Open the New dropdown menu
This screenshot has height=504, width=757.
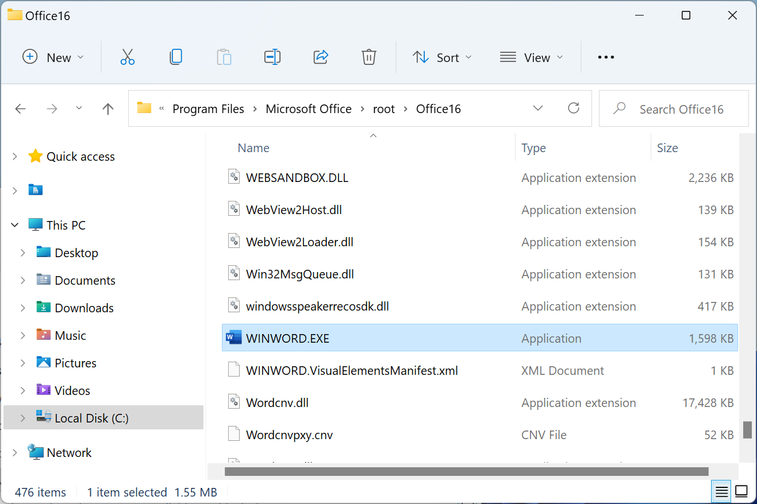point(53,57)
